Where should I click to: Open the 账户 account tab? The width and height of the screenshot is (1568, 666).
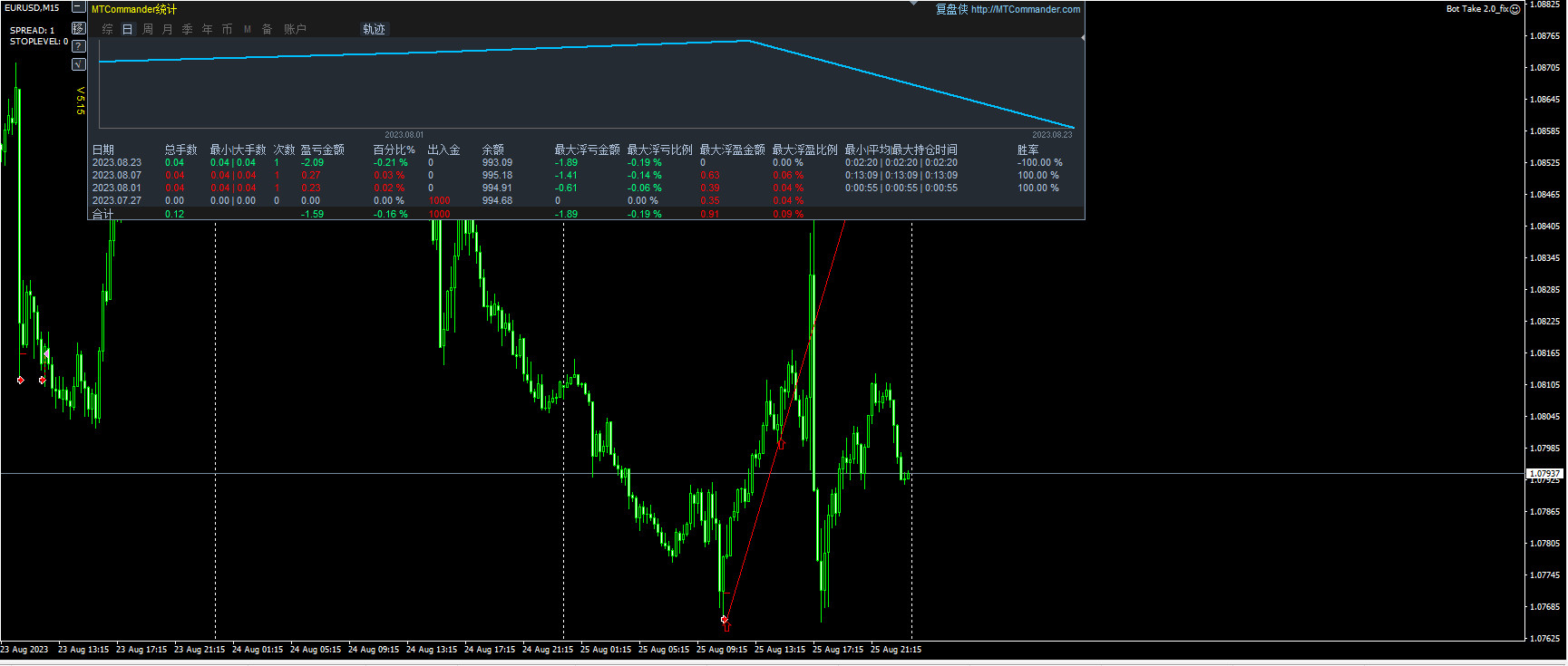coord(295,30)
